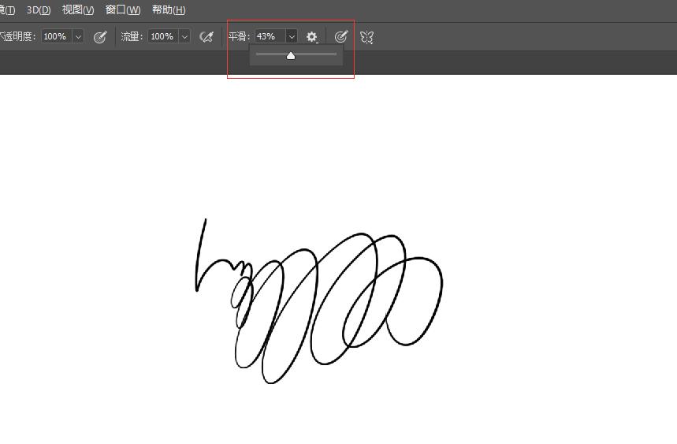The height and width of the screenshot is (444, 677).
Task: Enable airbrush-style build-up icon
Action: (x=206, y=37)
